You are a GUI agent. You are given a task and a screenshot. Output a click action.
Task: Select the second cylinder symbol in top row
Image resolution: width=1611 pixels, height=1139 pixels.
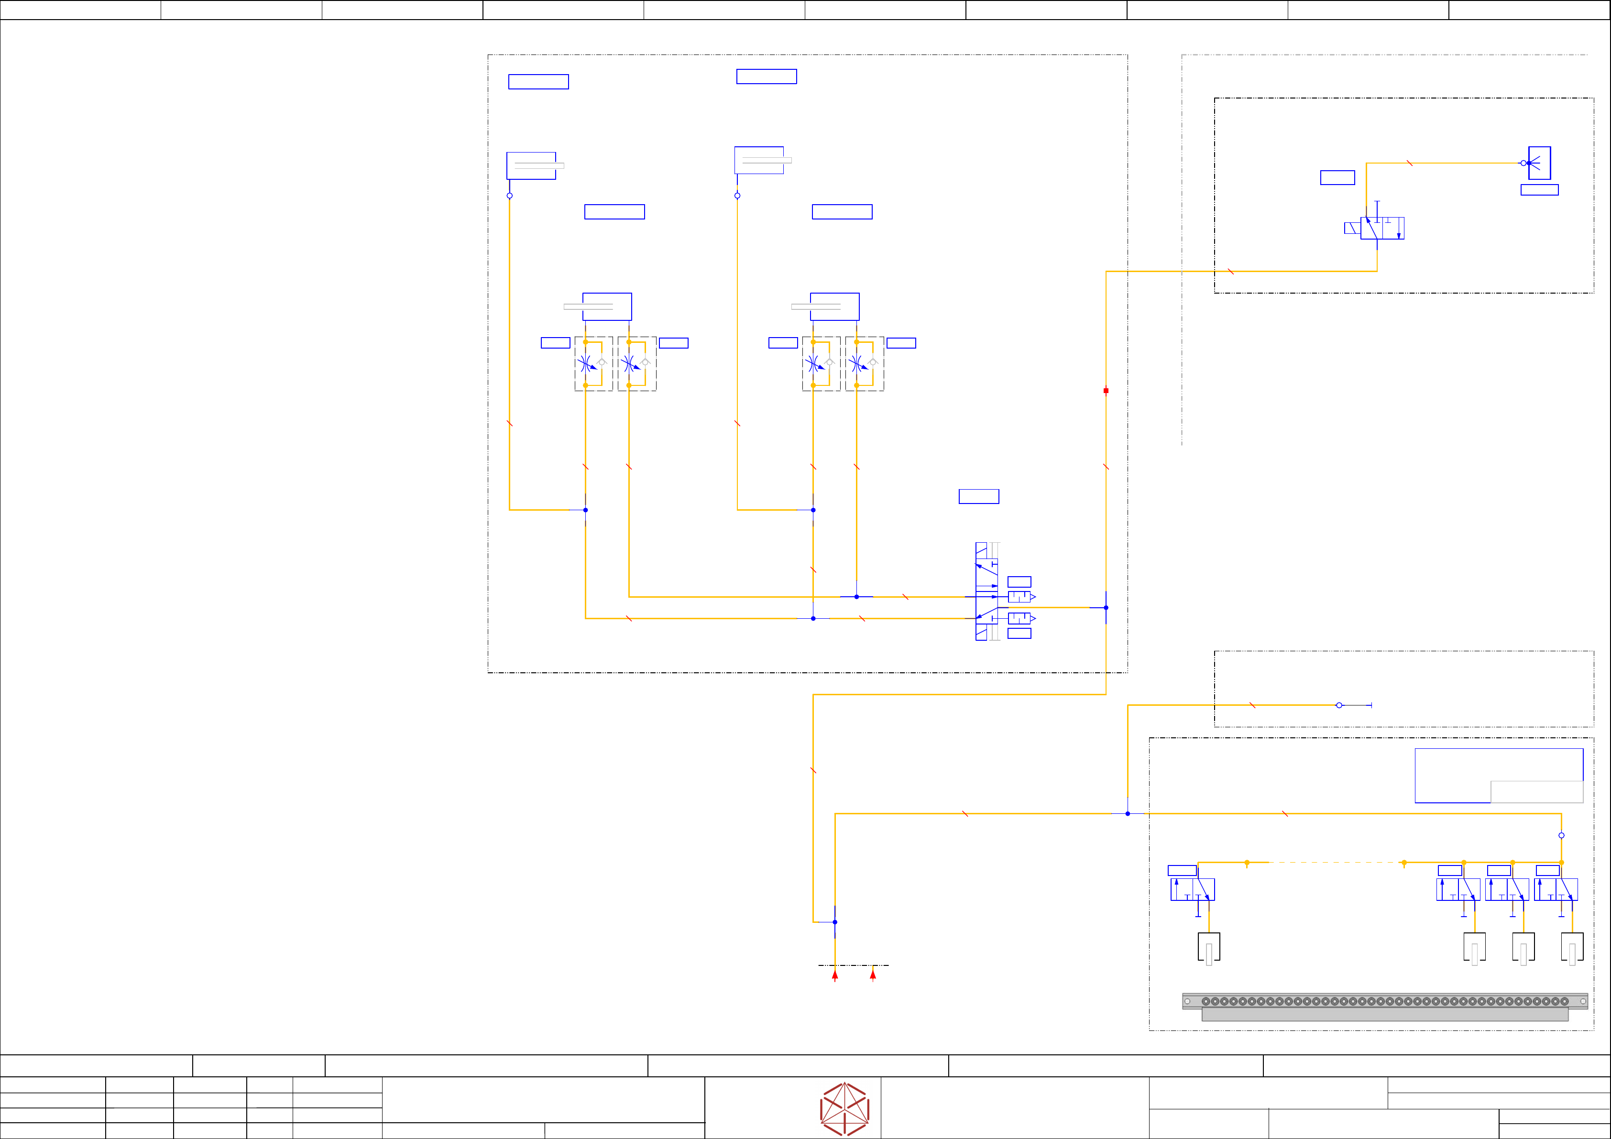point(760,160)
